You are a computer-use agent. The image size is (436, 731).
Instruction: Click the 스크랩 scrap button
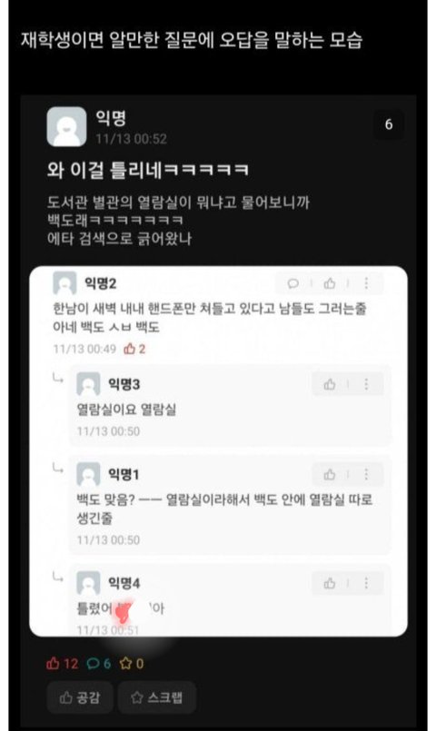[x=156, y=697]
